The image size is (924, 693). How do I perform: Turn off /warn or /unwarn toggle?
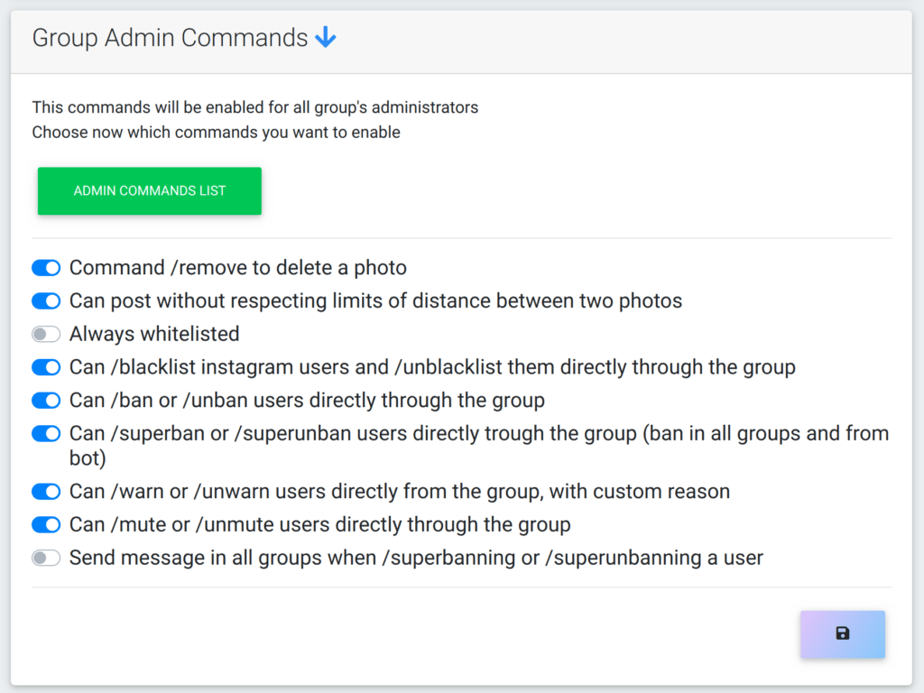[x=46, y=492]
